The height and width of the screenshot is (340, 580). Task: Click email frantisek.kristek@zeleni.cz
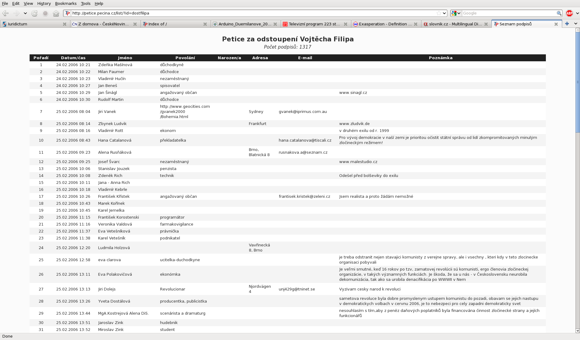click(304, 197)
